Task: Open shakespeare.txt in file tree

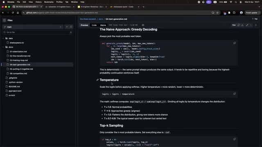Action: pyautogui.click(x=16, y=42)
